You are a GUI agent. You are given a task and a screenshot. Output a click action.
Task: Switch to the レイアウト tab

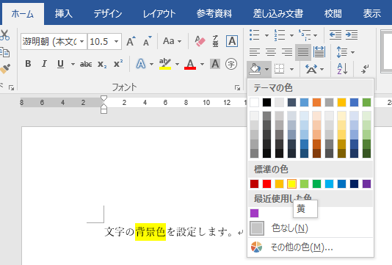pos(159,14)
